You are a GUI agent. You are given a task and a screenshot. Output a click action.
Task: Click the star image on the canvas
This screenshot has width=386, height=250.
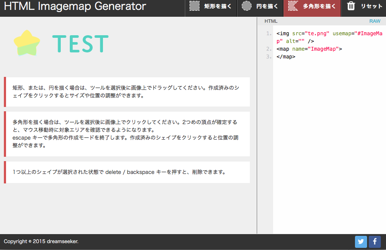(x=27, y=43)
